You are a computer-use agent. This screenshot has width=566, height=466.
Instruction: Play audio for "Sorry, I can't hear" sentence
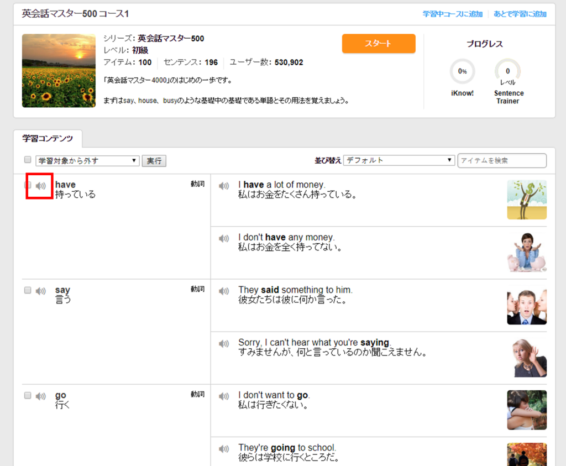coord(224,344)
